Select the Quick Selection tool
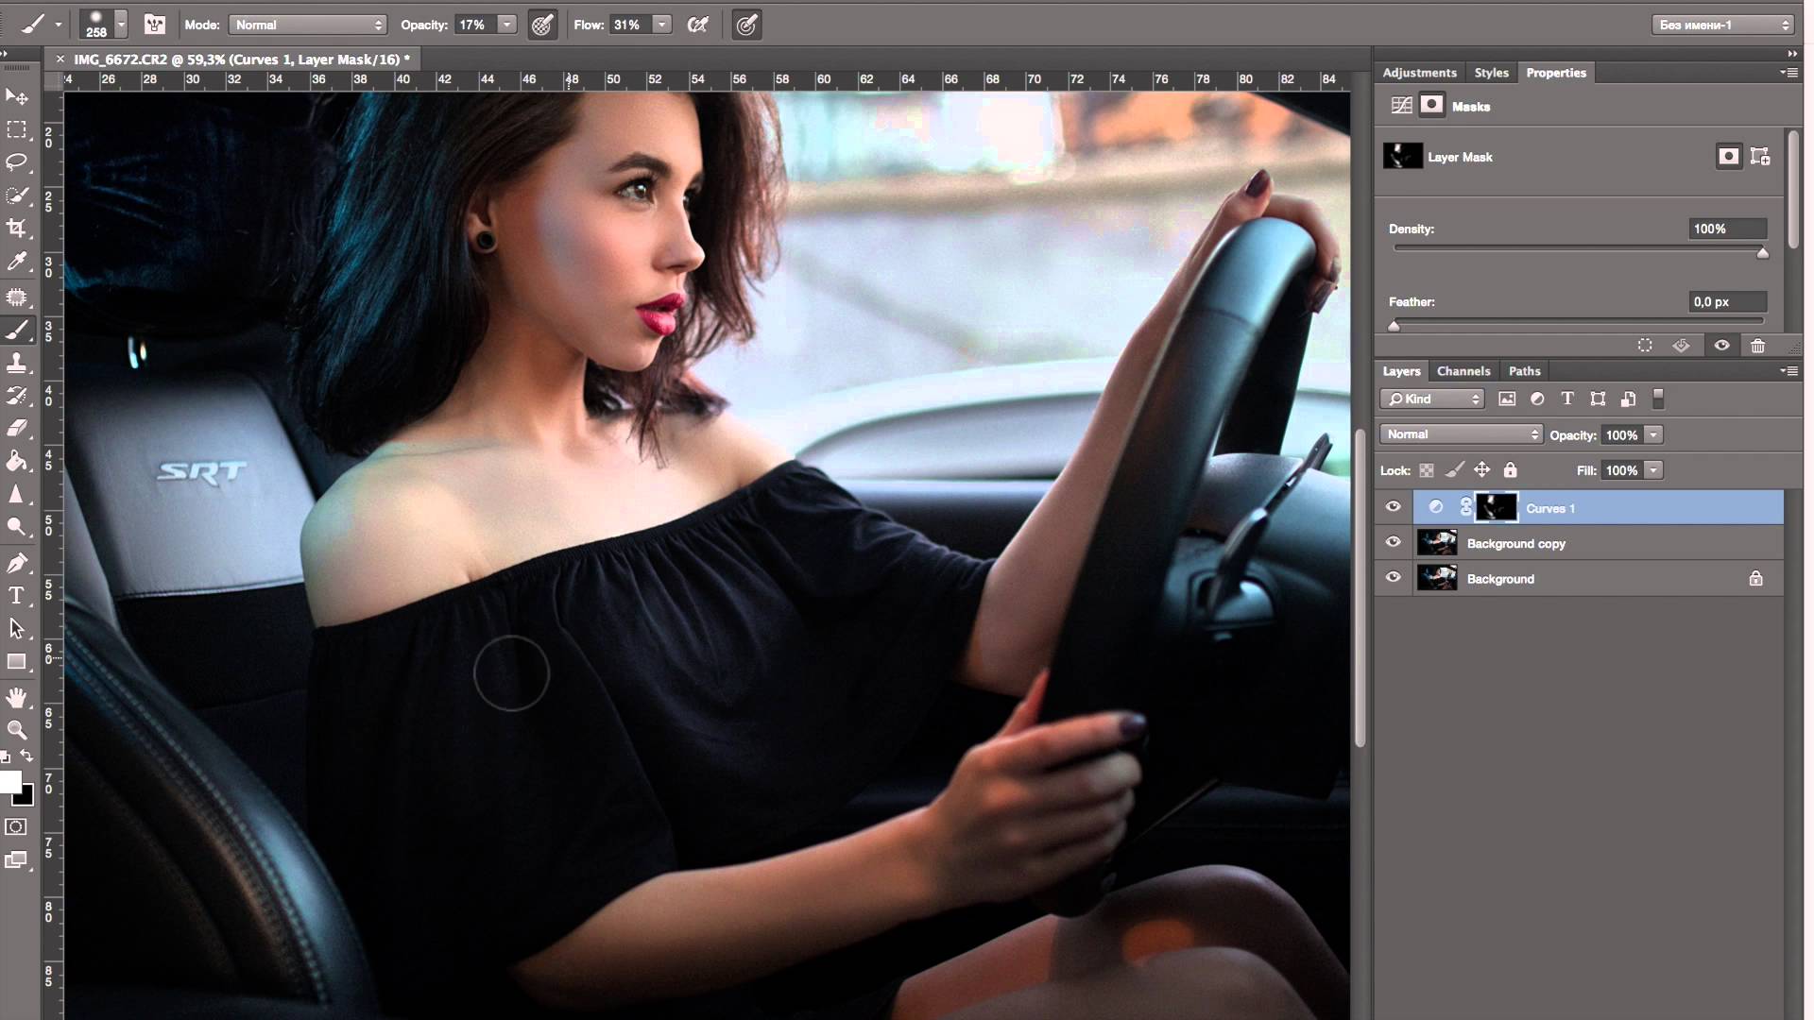The image size is (1814, 1020). (17, 195)
